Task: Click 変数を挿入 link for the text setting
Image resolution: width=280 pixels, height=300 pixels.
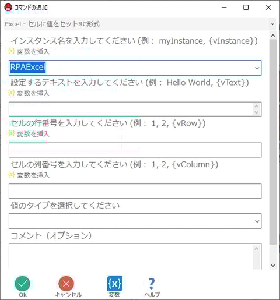Action: pos(33,93)
